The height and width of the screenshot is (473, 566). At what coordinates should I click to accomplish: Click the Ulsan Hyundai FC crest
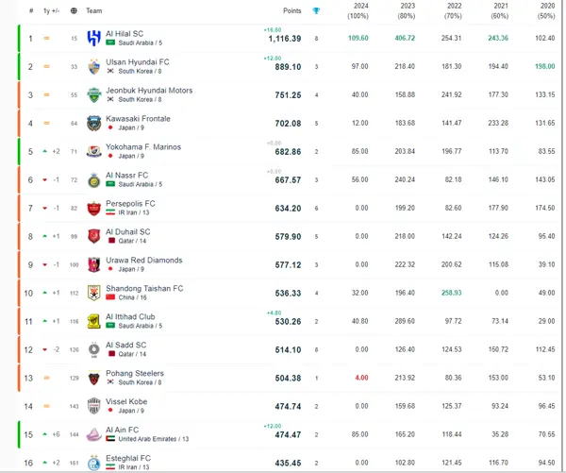(x=93, y=66)
